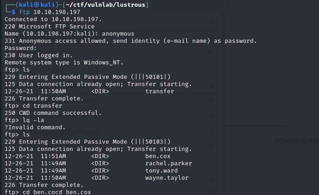Screen dimensions: 319x195
Task: Click the tony.ward directory entry
Action: 159,170
